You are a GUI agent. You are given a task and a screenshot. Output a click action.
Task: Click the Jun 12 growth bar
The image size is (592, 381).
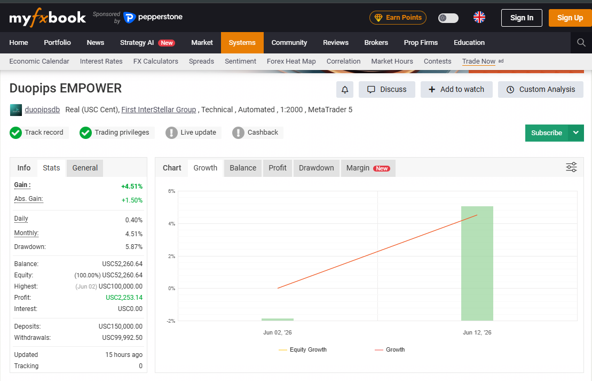click(477, 263)
